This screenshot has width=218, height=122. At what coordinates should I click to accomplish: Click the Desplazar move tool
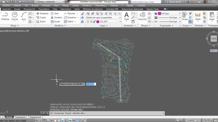(x=42, y=14)
